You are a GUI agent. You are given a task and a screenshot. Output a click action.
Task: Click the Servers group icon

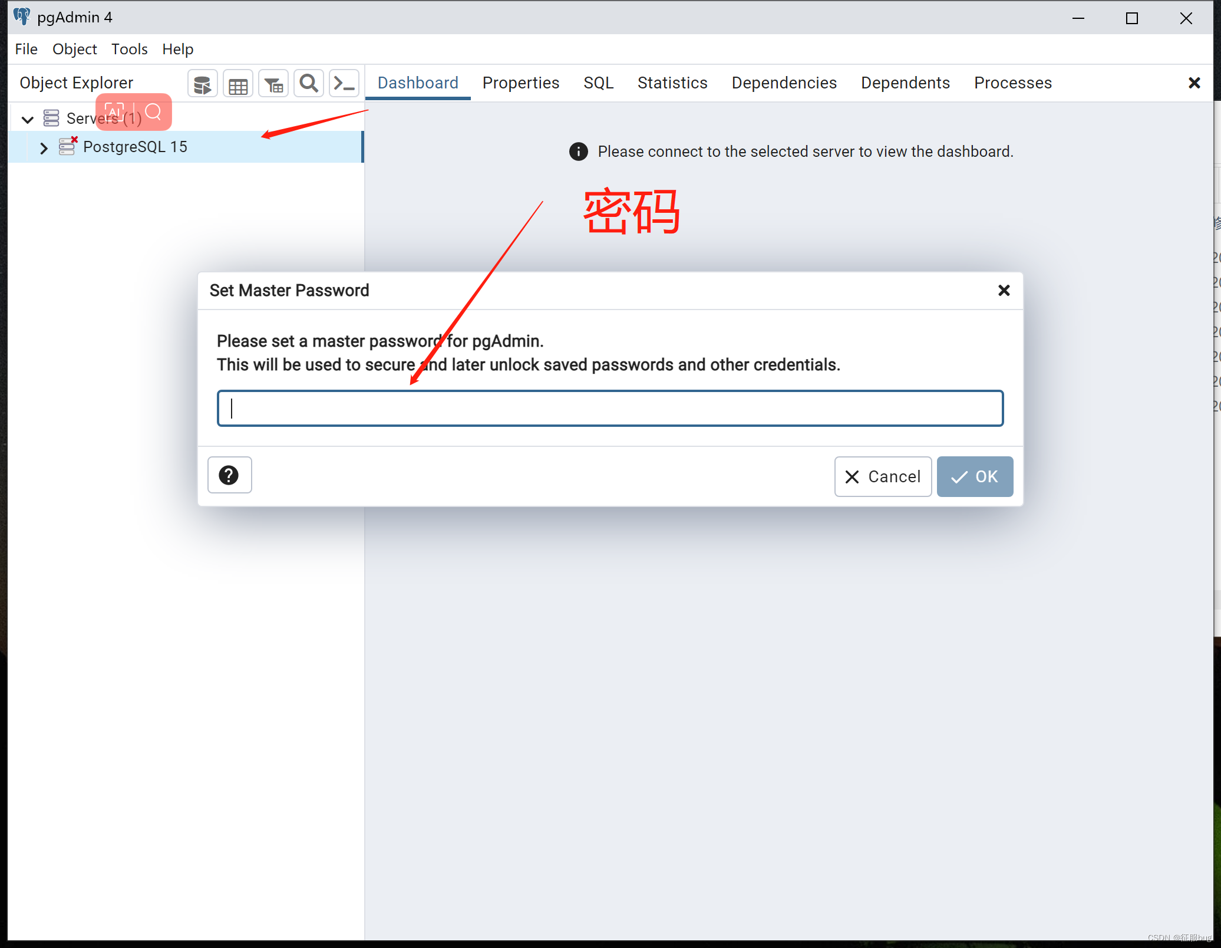point(51,119)
